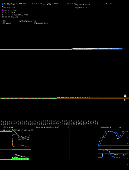Click the 'Intra Day Trading Price & MR' title
The height and width of the screenshot is (170, 129).
click(47, 127)
